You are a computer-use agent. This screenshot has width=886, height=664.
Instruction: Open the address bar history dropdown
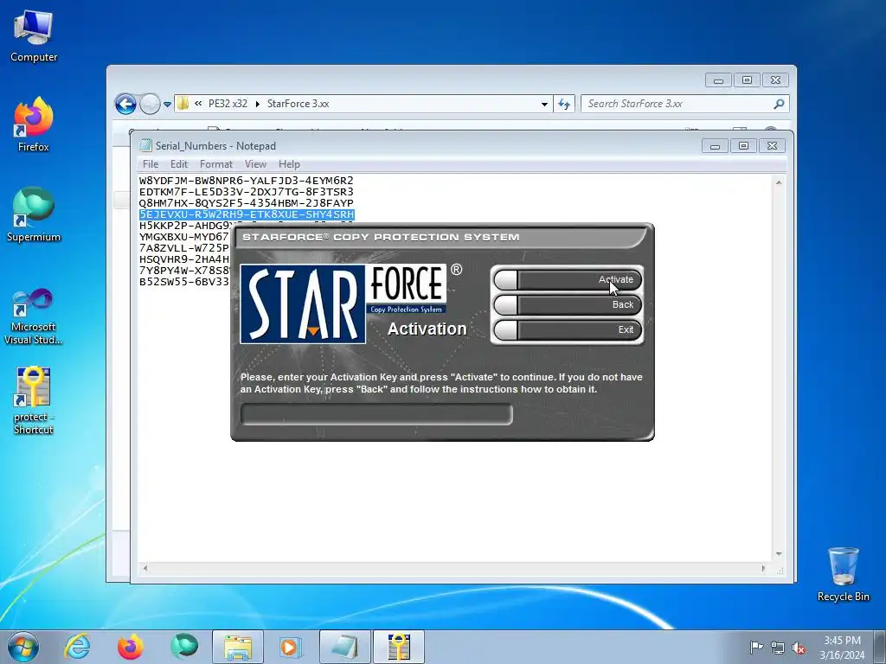[x=544, y=104]
